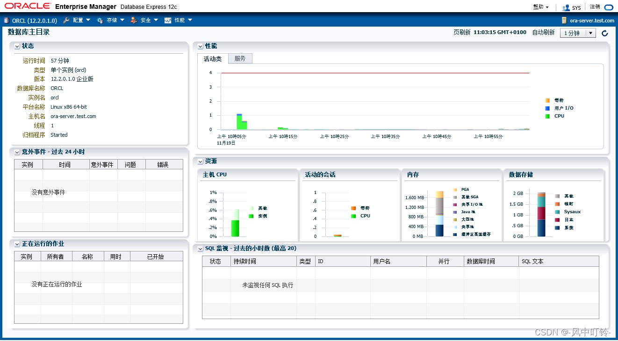
Task: Click the 等待 legend swatch in performance chart
Action: tap(547, 100)
